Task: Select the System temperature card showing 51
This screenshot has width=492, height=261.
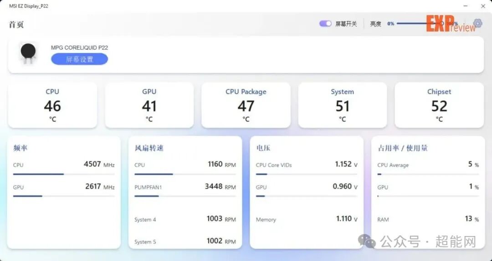Action: pyautogui.click(x=342, y=105)
